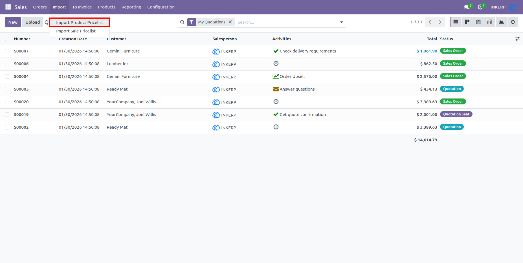Tick the checkbox for order S00003

7,89
